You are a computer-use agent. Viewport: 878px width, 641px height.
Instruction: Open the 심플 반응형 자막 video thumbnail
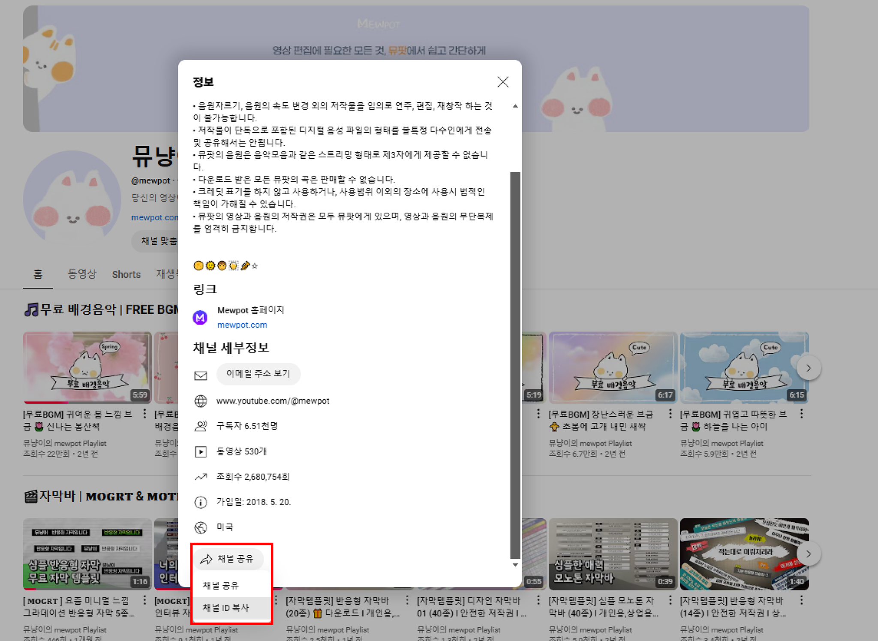coord(87,554)
